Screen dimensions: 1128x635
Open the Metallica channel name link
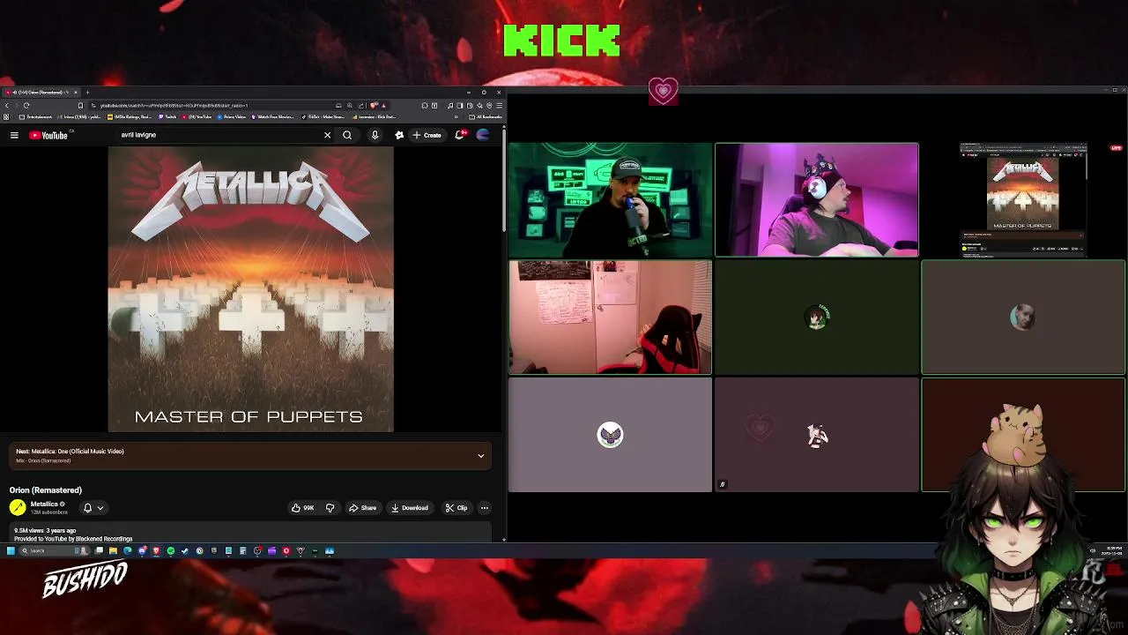[x=44, y=504]
